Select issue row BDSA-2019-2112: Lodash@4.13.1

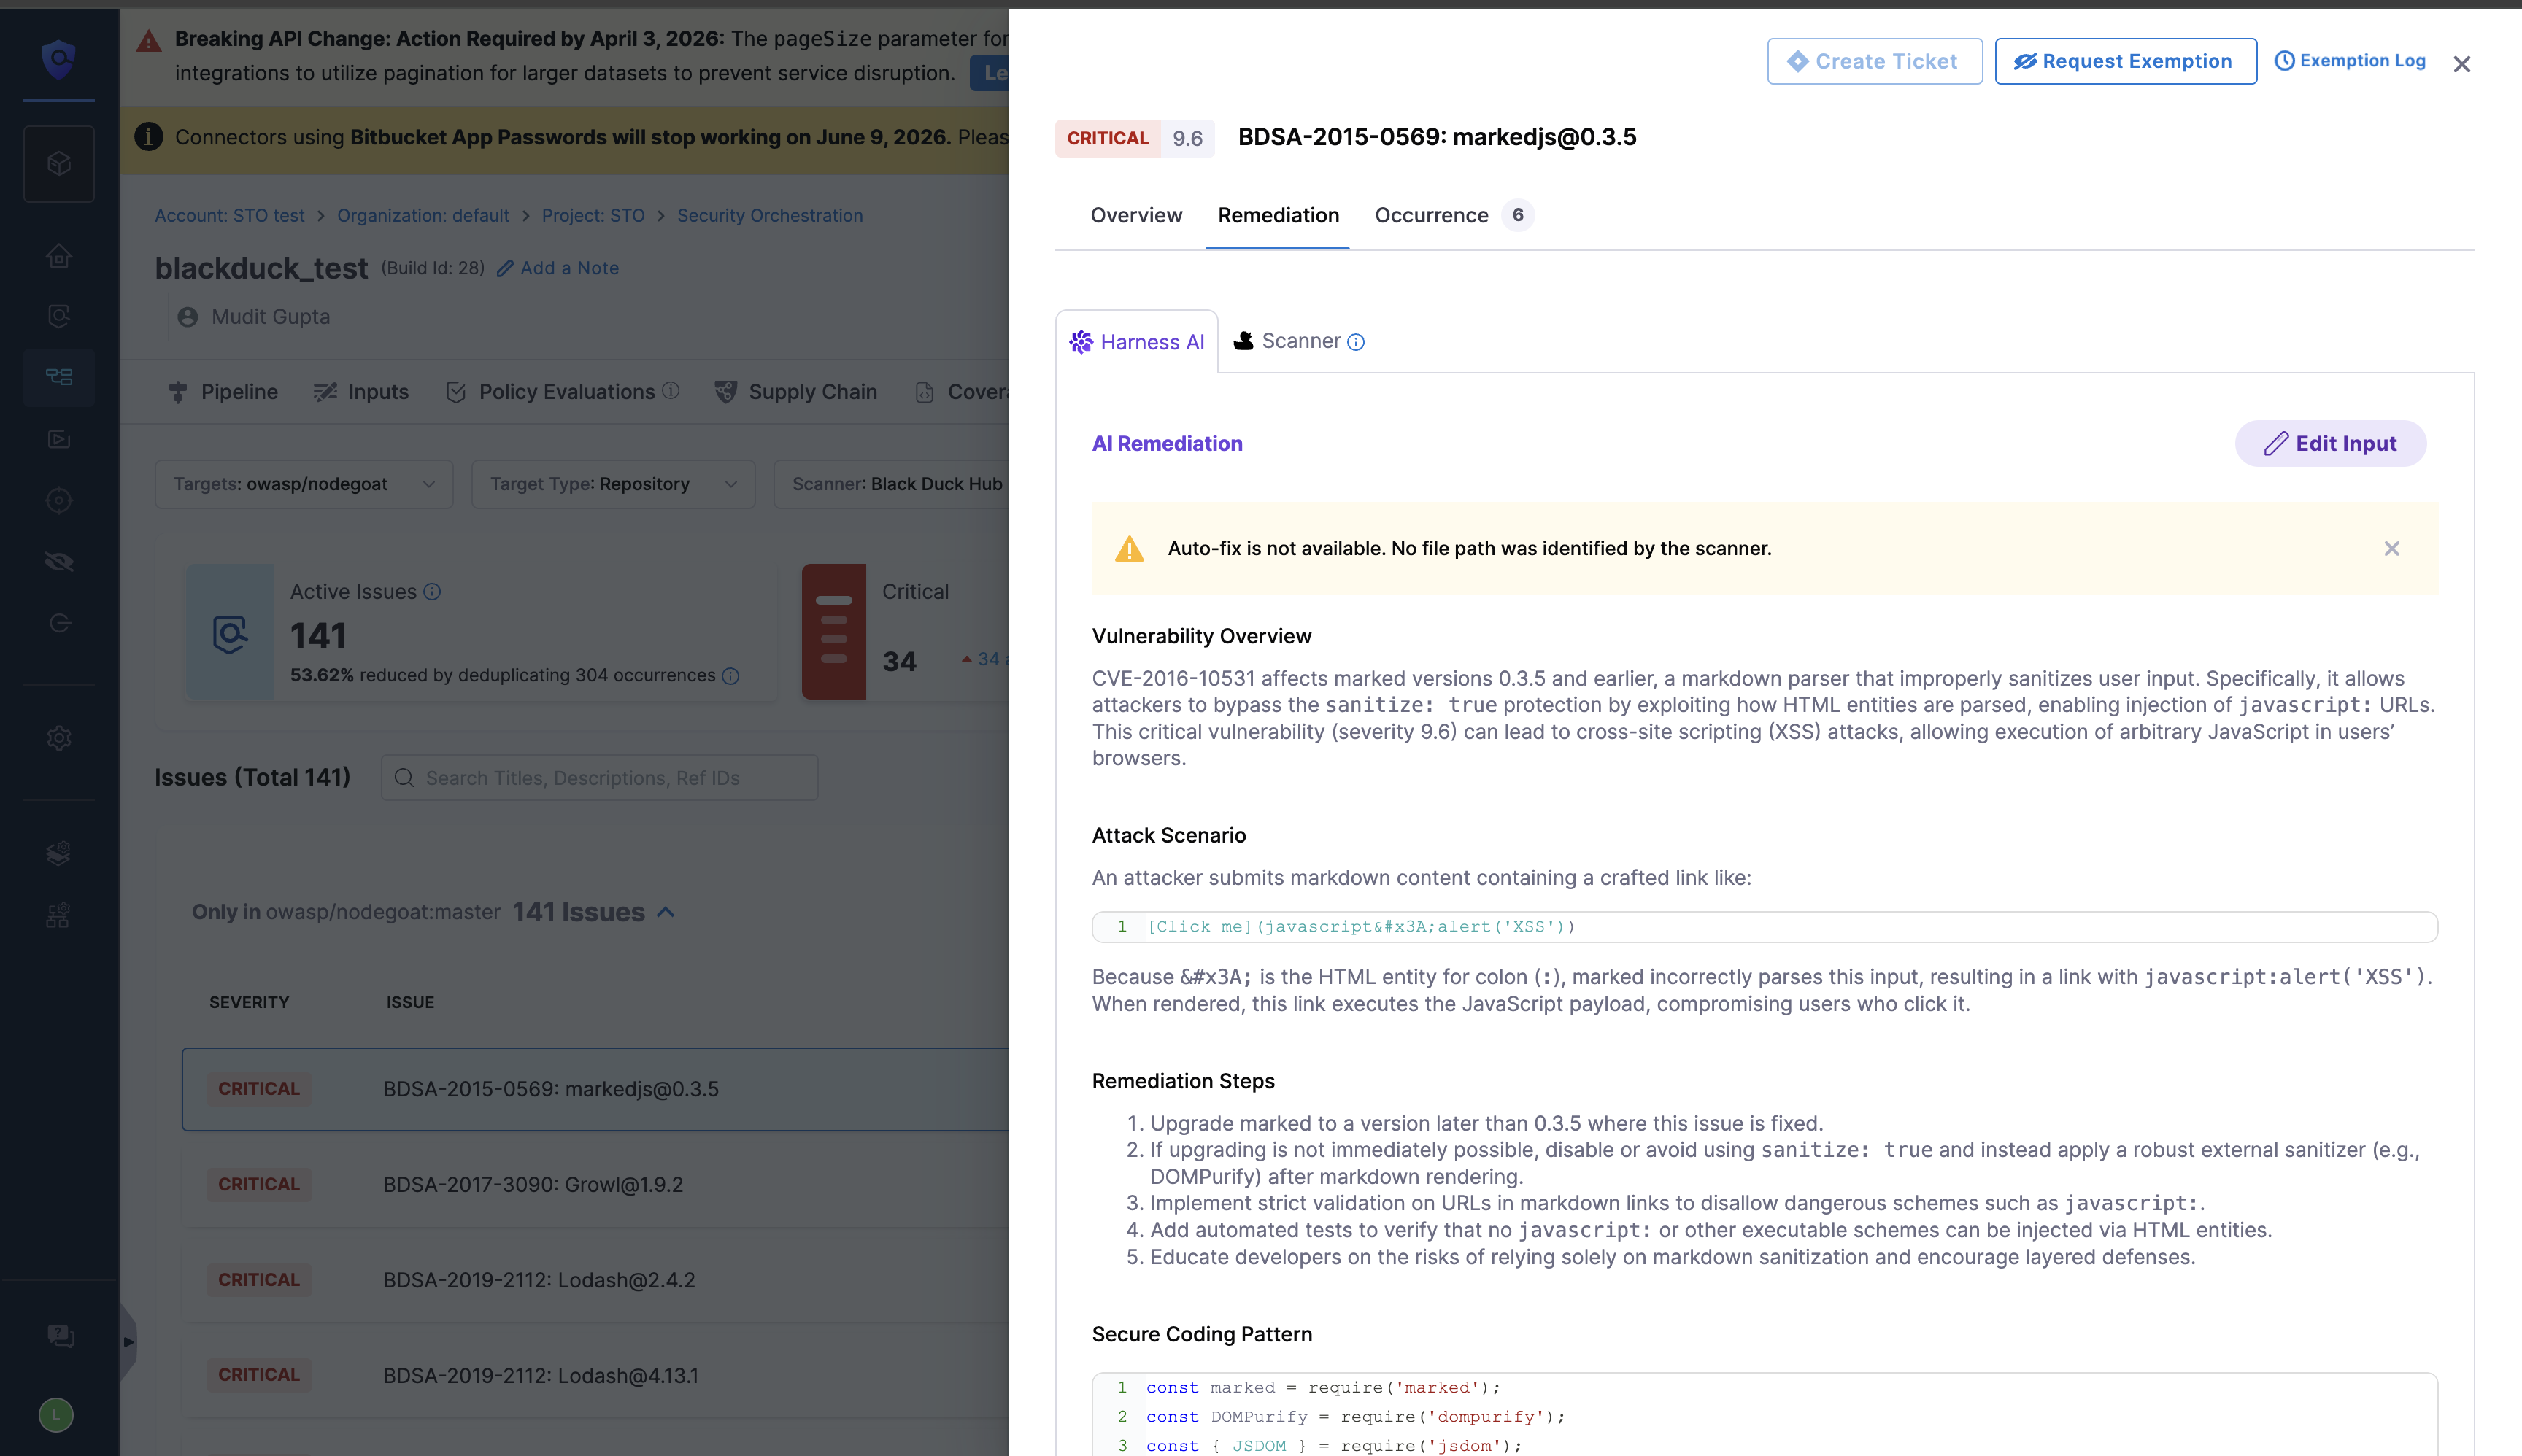(595, 1375)
